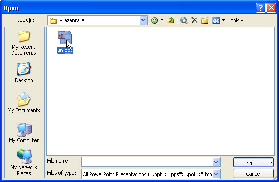The image size is (279, 182).
Task: Open the Views dropdown arrow
Action: [x=223, y=20]
